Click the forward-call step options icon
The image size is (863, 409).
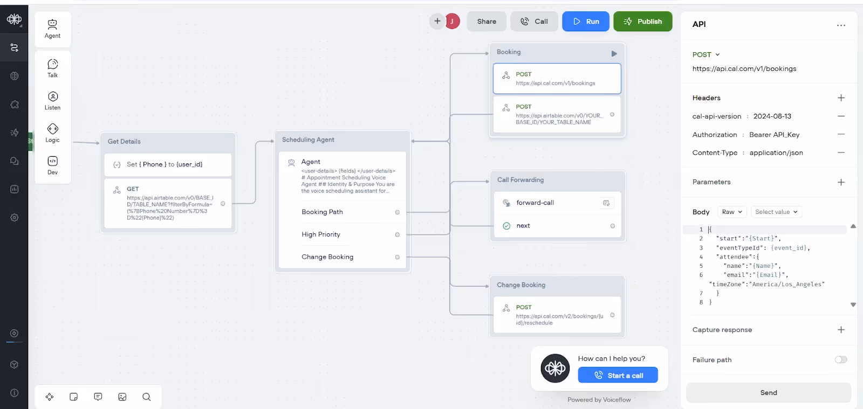[606, 203]
